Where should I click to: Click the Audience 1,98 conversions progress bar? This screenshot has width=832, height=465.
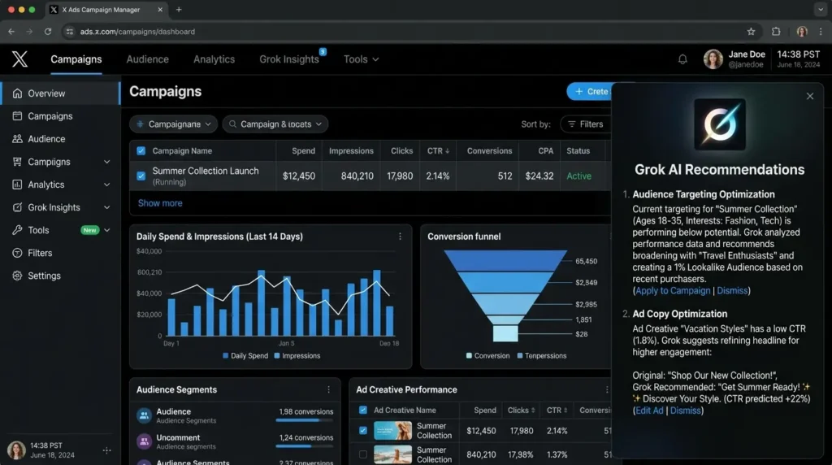pos(305,420)
